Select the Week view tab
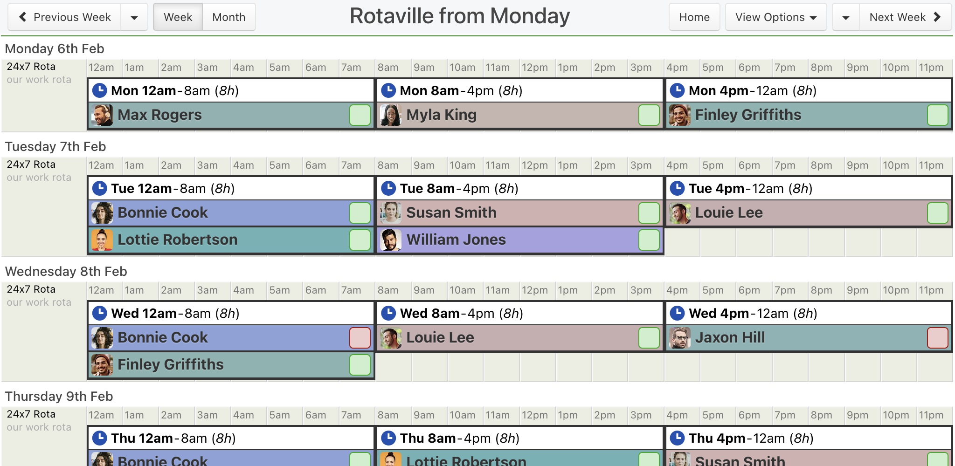955x466 pixels. [178, 17]
